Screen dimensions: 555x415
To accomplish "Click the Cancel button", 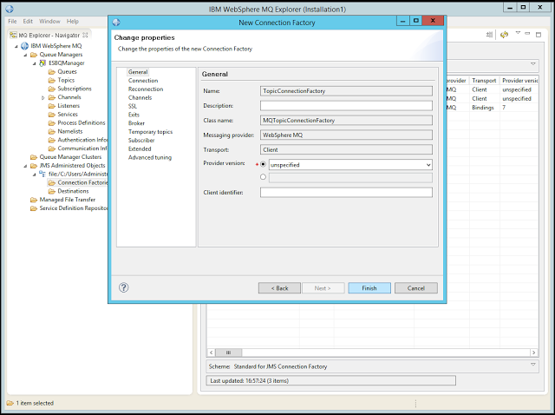I will coord(416,288).
